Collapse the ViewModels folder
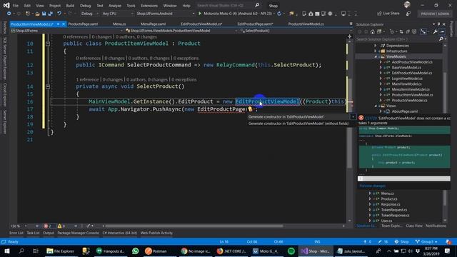Viewport: 457px width, 257px height. tap(376, 56)
